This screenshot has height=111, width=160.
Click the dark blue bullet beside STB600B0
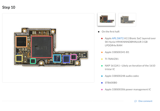(x=102, y=83)
